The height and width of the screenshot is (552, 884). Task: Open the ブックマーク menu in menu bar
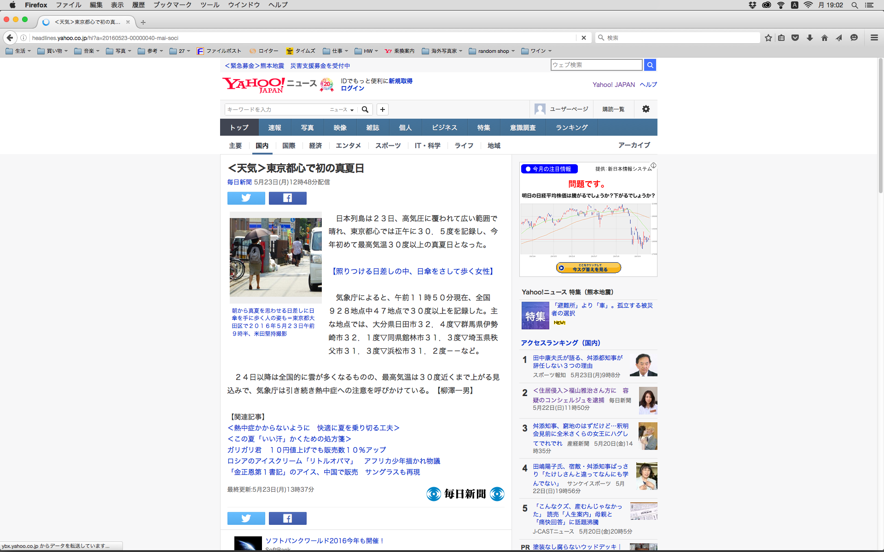[x=172, y=5]
